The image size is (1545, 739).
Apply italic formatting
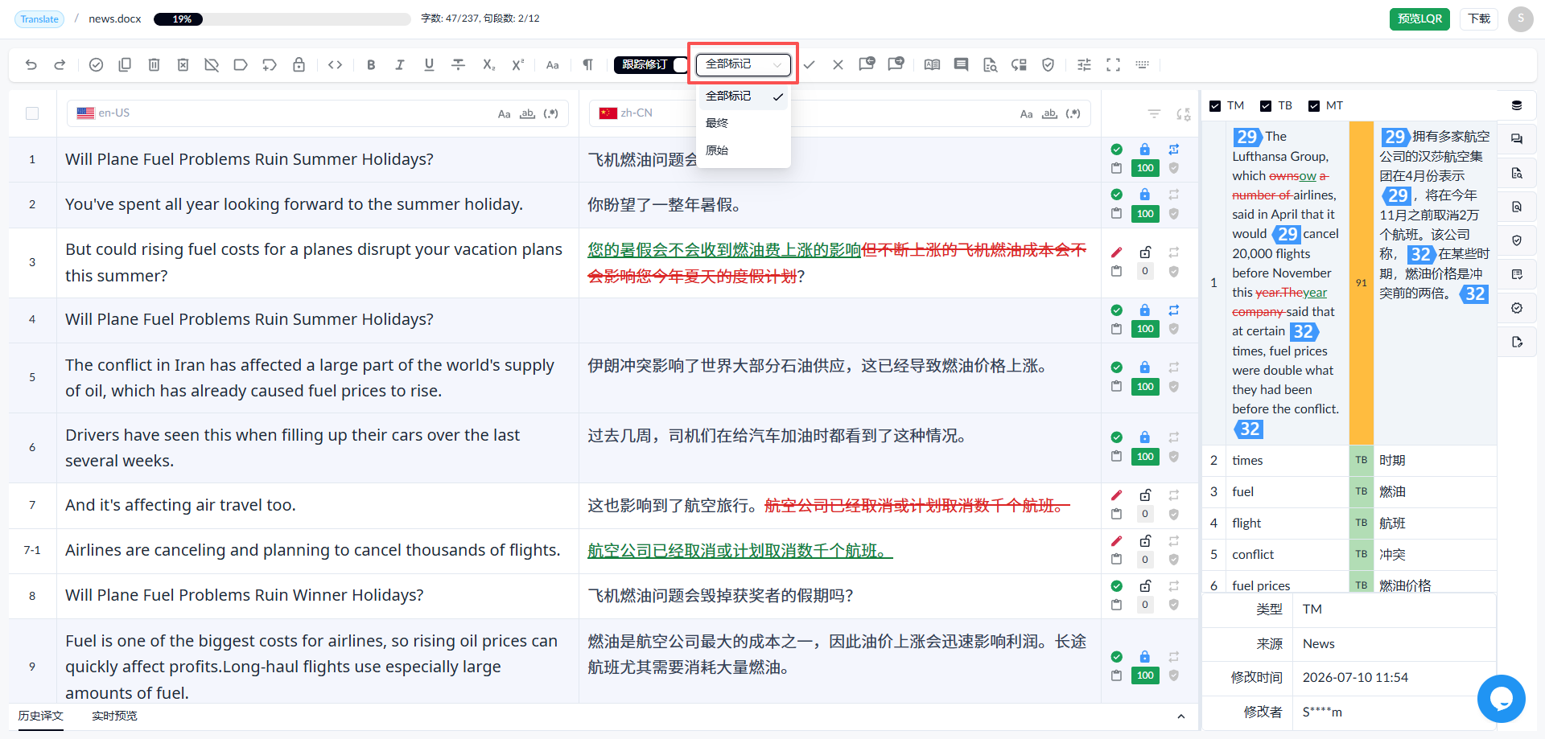[x=400, y=65]
